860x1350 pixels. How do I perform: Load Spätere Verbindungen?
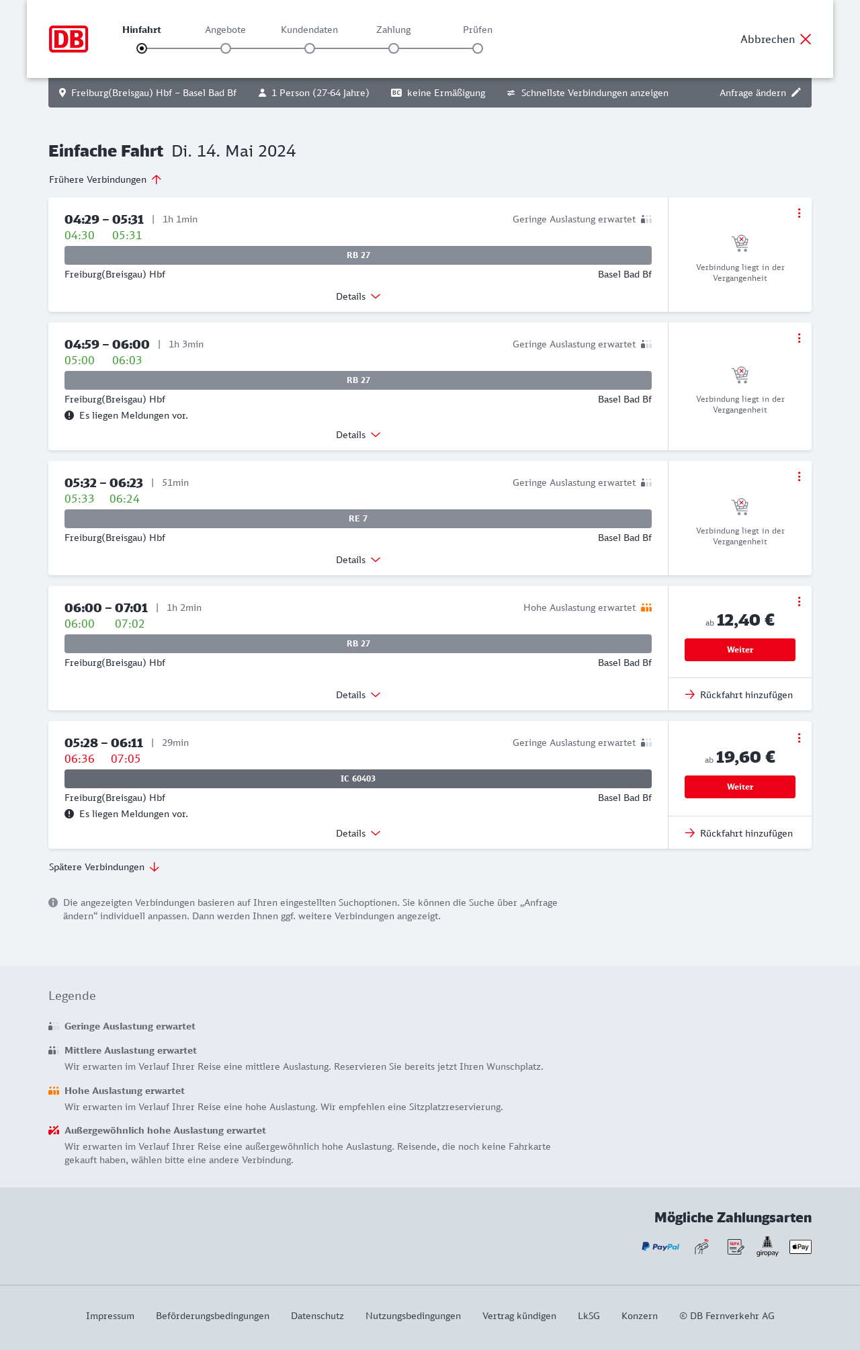[x=104, y=867]
